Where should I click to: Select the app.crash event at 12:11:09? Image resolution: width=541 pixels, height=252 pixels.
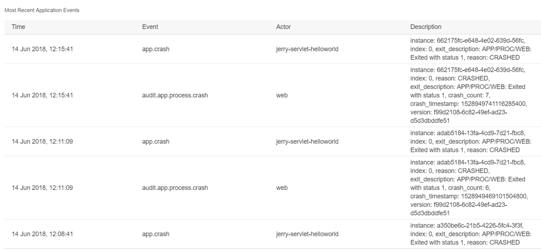156,141
